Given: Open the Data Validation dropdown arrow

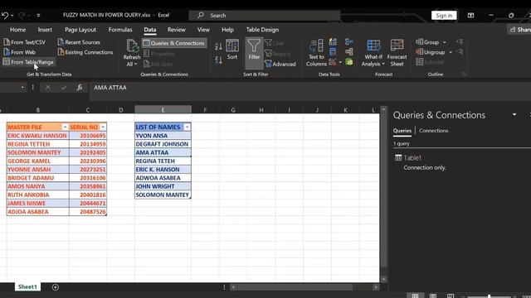Looking at the screenshot, I should [340, 63].
